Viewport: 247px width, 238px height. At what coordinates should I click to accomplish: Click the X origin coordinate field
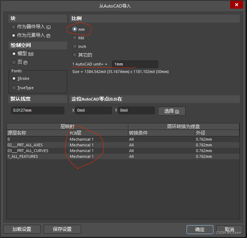[93, 110]
